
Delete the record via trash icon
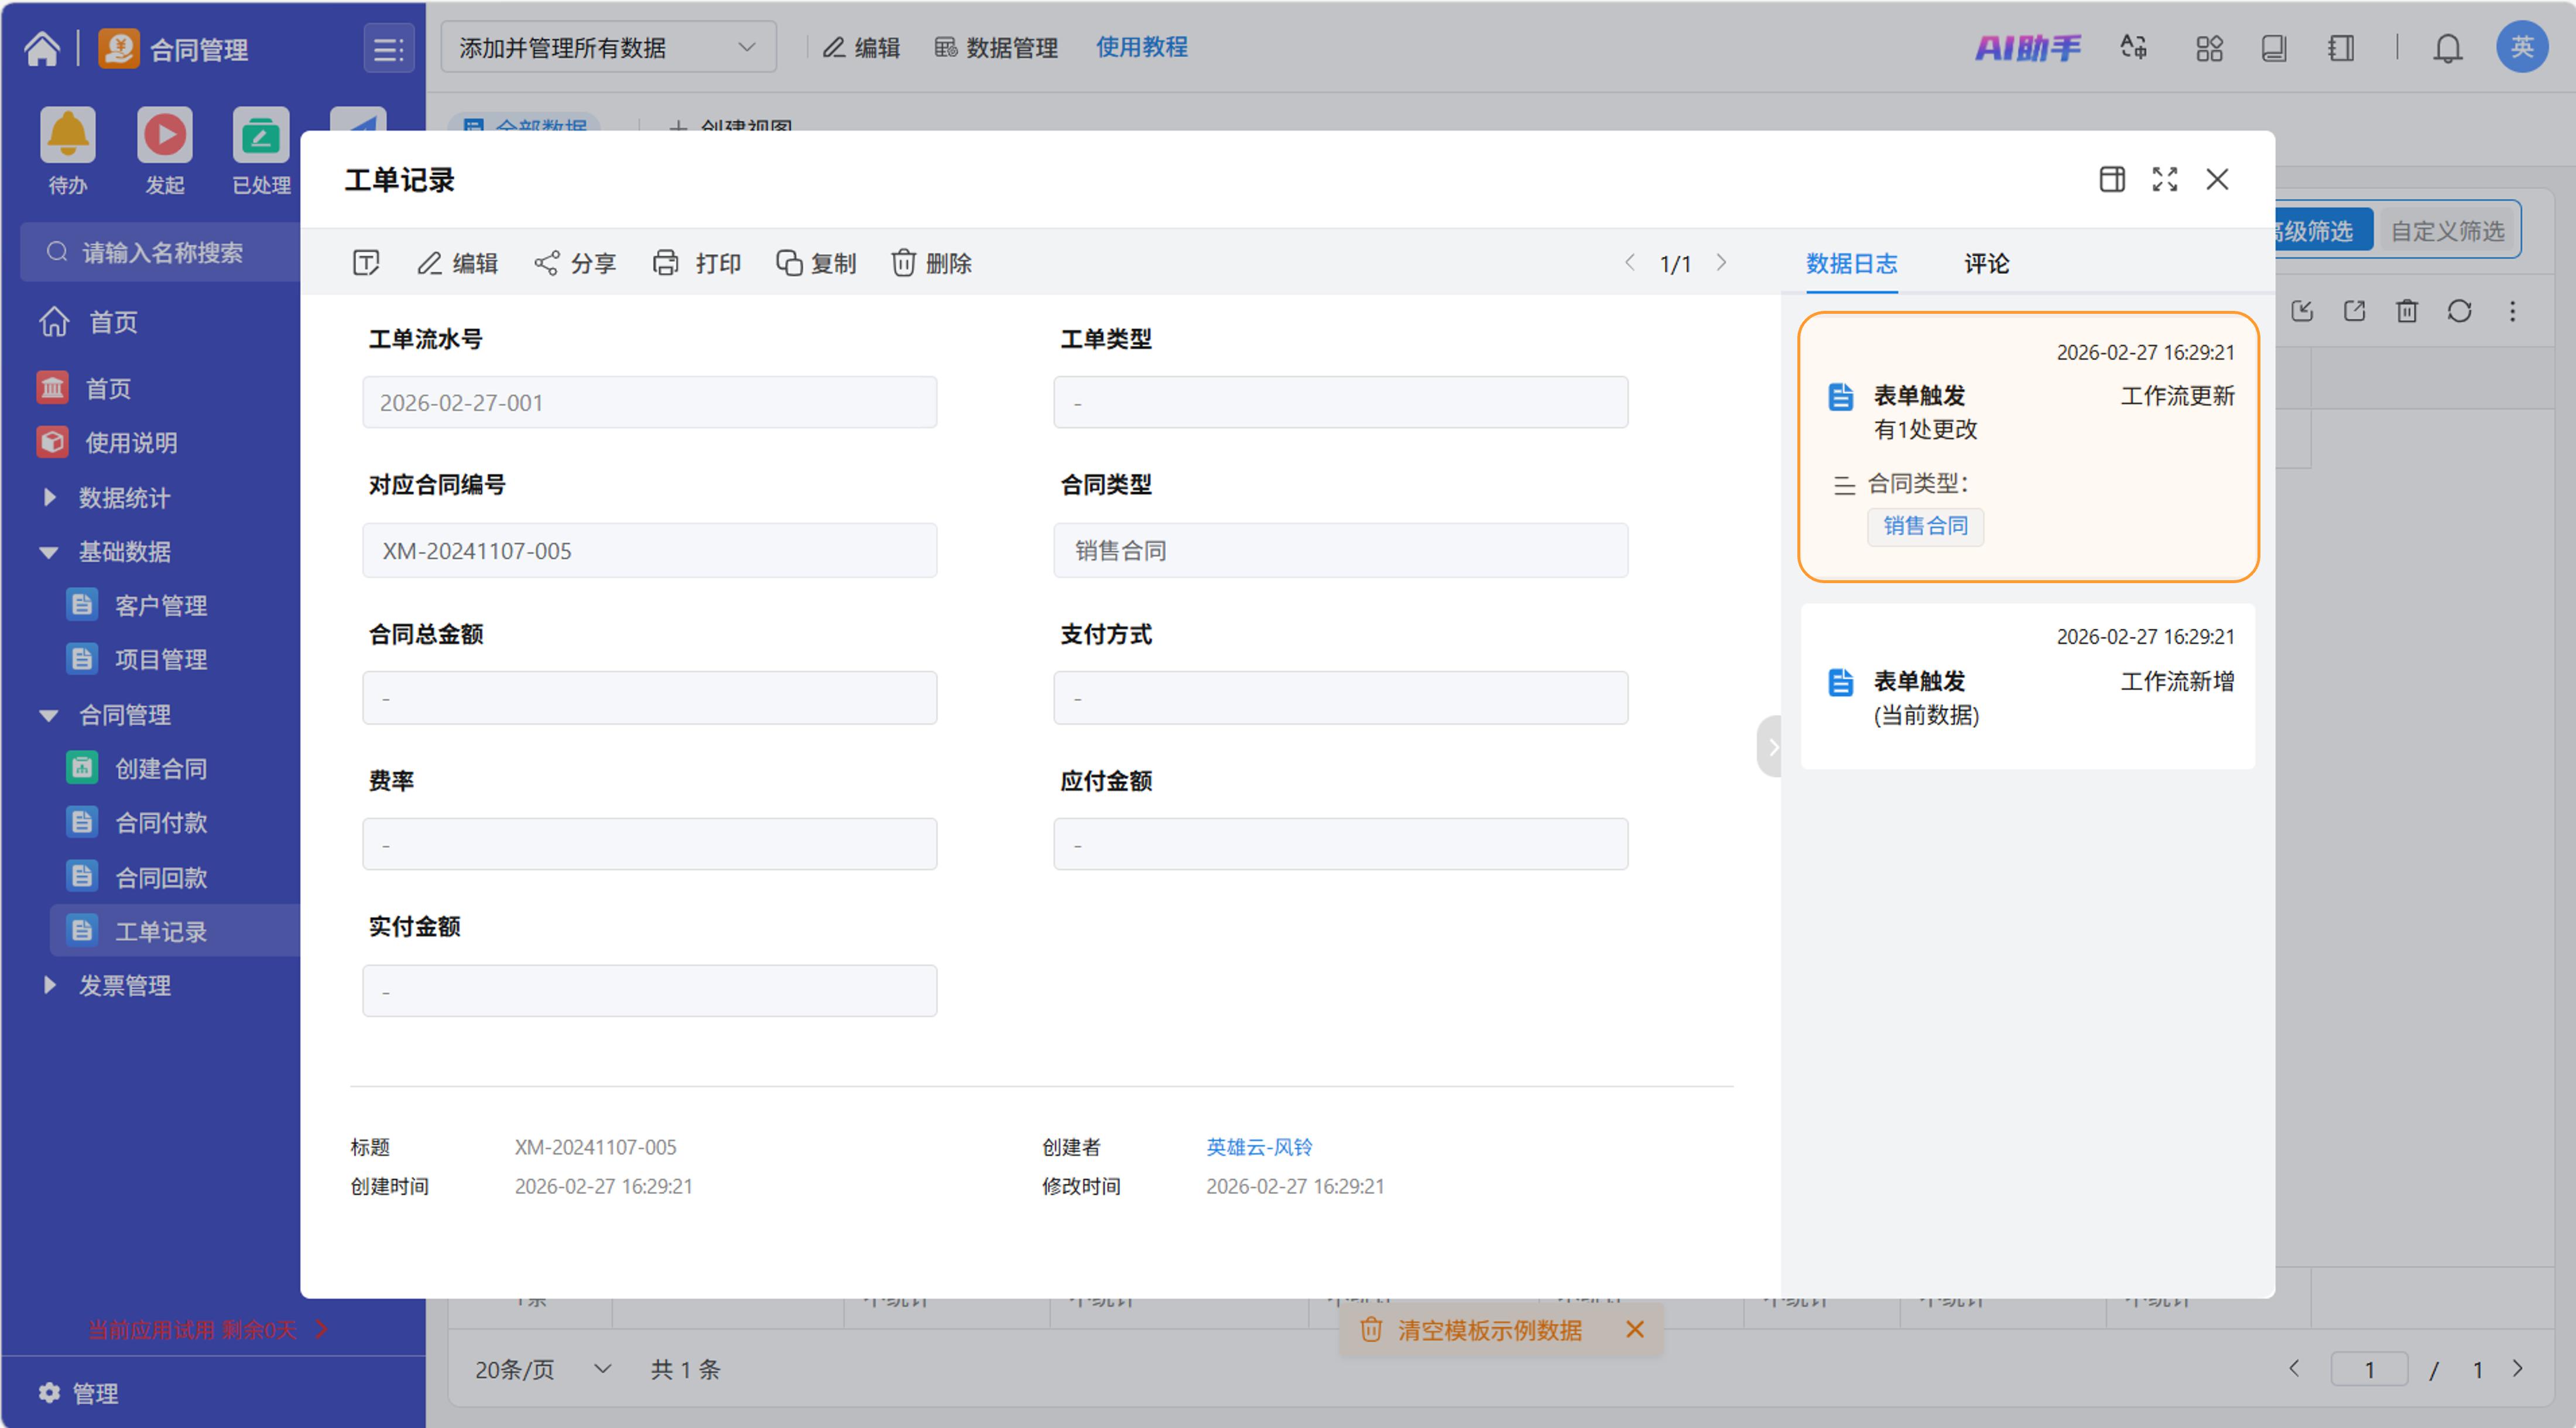(903, 263)
